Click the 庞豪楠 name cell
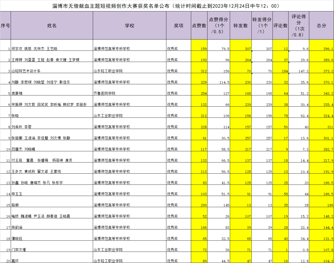This screenshot has width=334, height=263. pos(52,90)
